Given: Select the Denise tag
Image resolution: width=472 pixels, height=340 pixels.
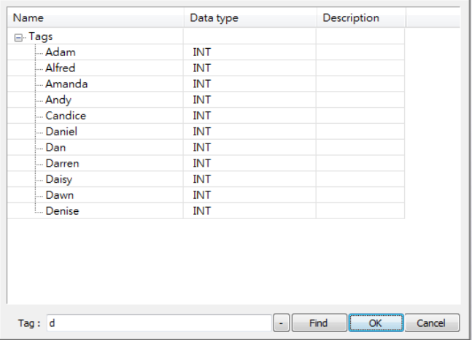Looking at the screenshot, I should coord(62,211).
